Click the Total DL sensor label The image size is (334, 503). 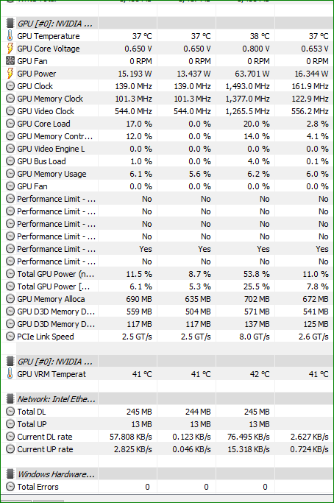[x=32, y=412]
